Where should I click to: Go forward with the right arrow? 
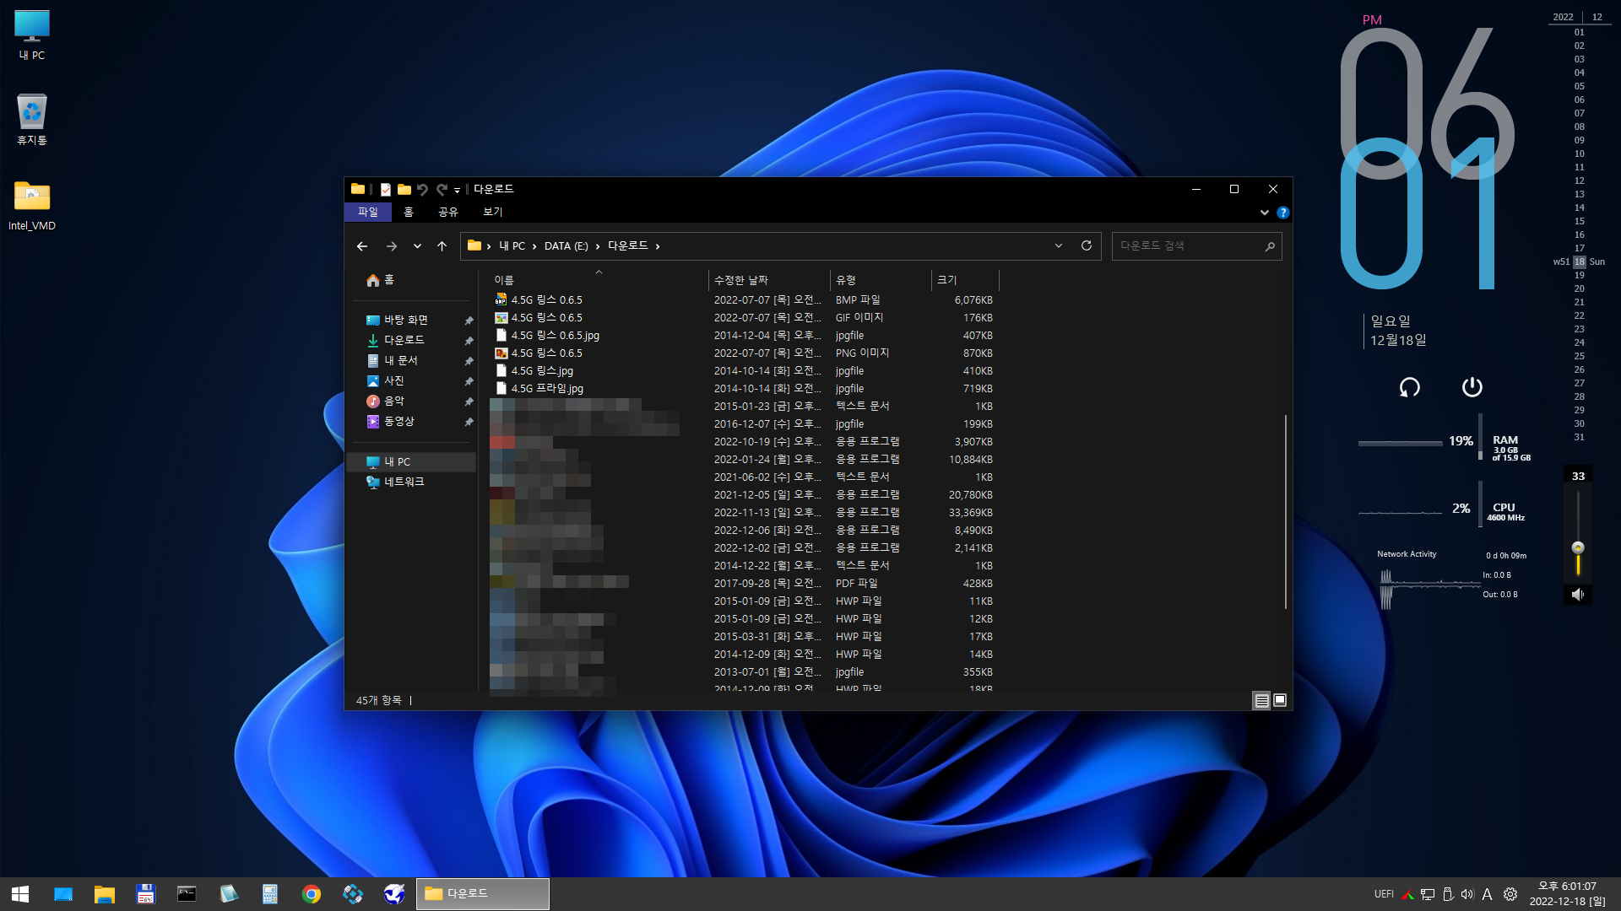tap(392, 246)
